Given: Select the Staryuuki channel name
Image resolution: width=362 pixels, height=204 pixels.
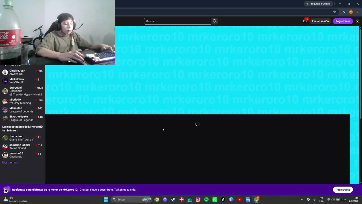Looking at the screenshot, I should pyautogui.click(x=16, y=88).
